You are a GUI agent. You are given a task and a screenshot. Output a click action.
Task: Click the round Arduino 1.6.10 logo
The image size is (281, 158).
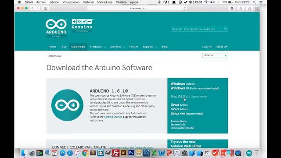tap(67, 105)
